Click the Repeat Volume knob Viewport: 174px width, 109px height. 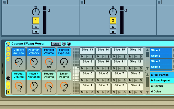tap(19, 85)
